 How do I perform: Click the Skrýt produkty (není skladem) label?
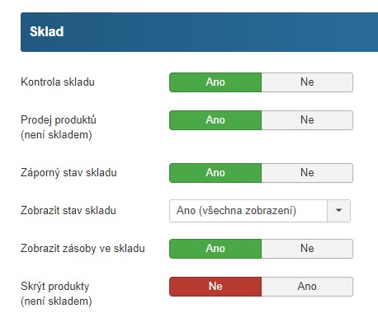click(56, 294)
